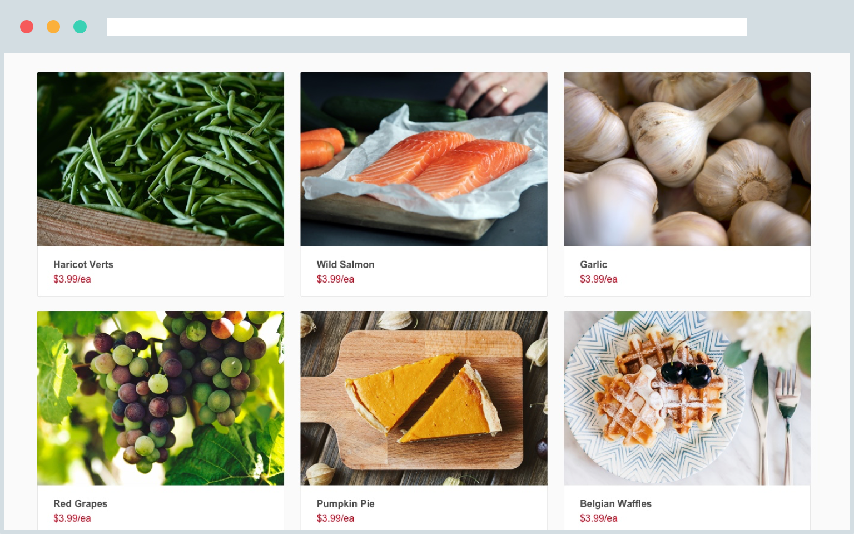The height and width of the screenshot is (534, 854).
Task: Click the Garlic $3.99/ea price
Action: point(599,279)
